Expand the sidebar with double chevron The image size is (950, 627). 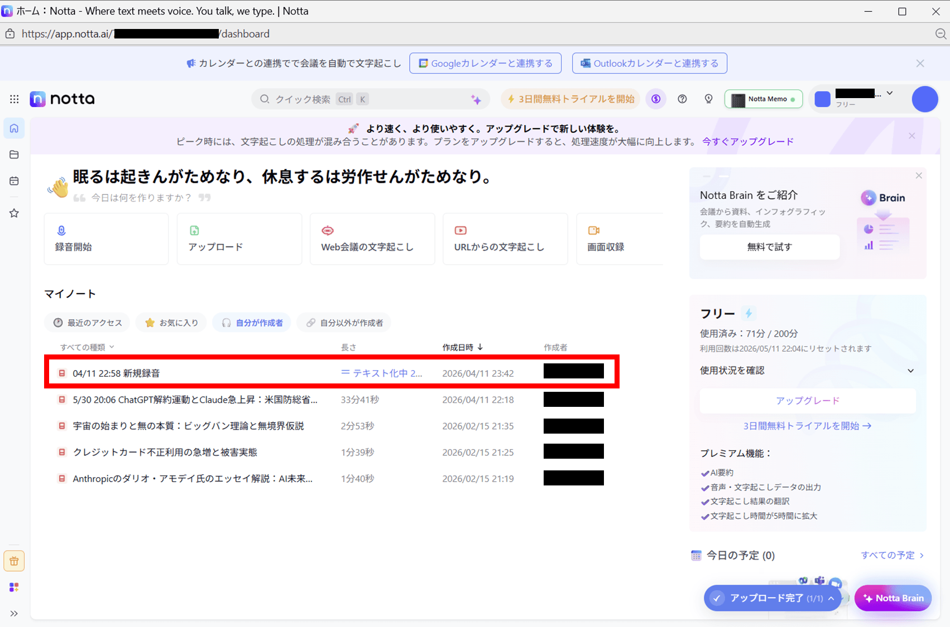pyautogui.click(x=14, y=614)
